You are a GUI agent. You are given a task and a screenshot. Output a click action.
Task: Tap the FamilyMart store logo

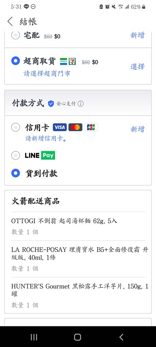pyautogui.click(x=63, y=61)
